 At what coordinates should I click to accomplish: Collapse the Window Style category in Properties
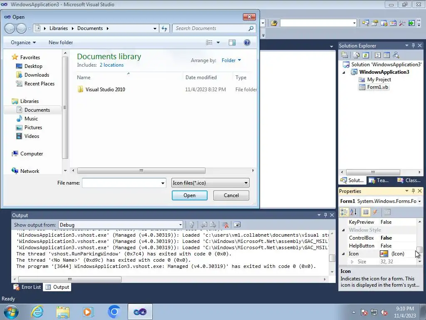(x=343, y=230)
